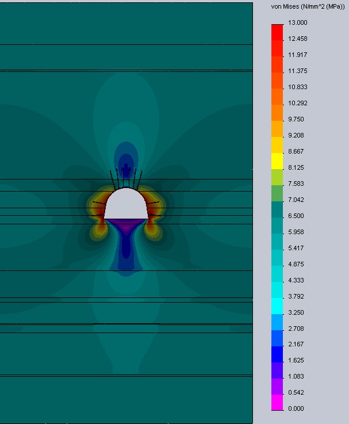The width and height of the screenshot is (349, 424).
Task: Click the 4.875 legend value
Action: point(296,264)
